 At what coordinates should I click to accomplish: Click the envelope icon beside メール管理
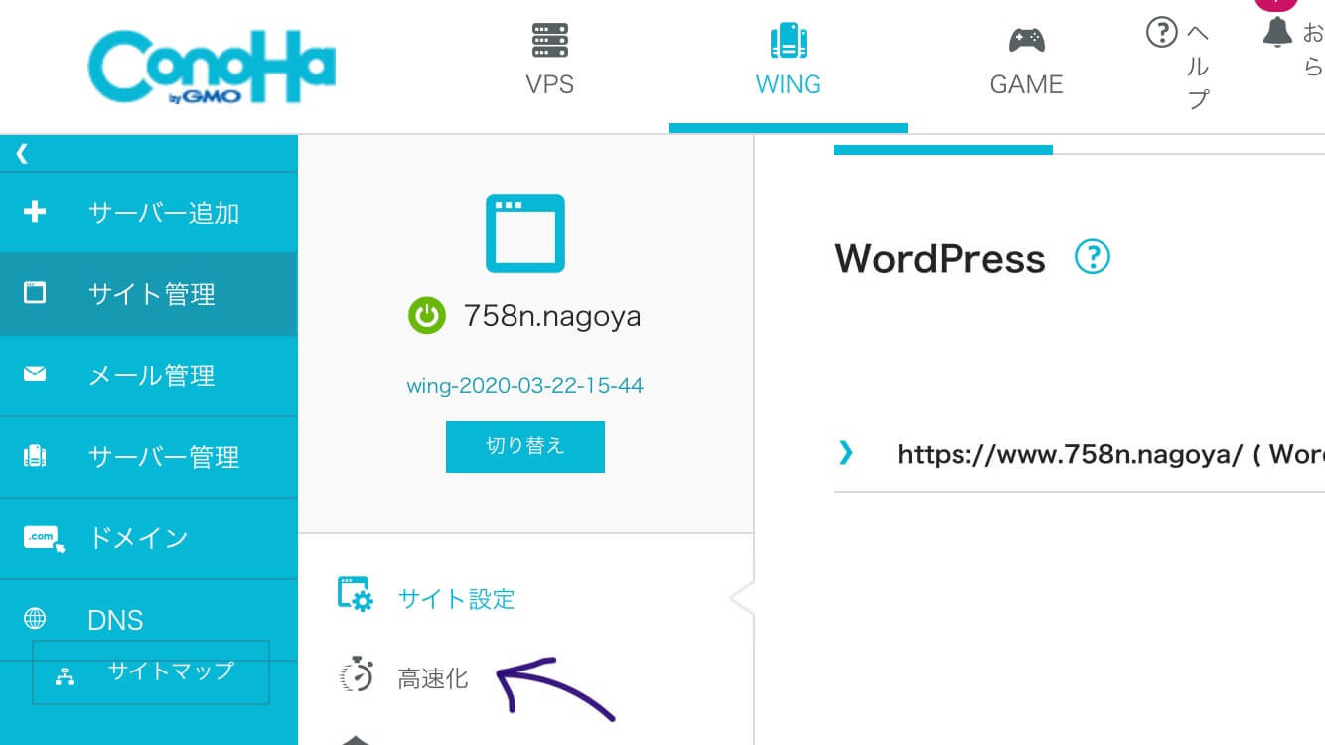coord(35,374)
